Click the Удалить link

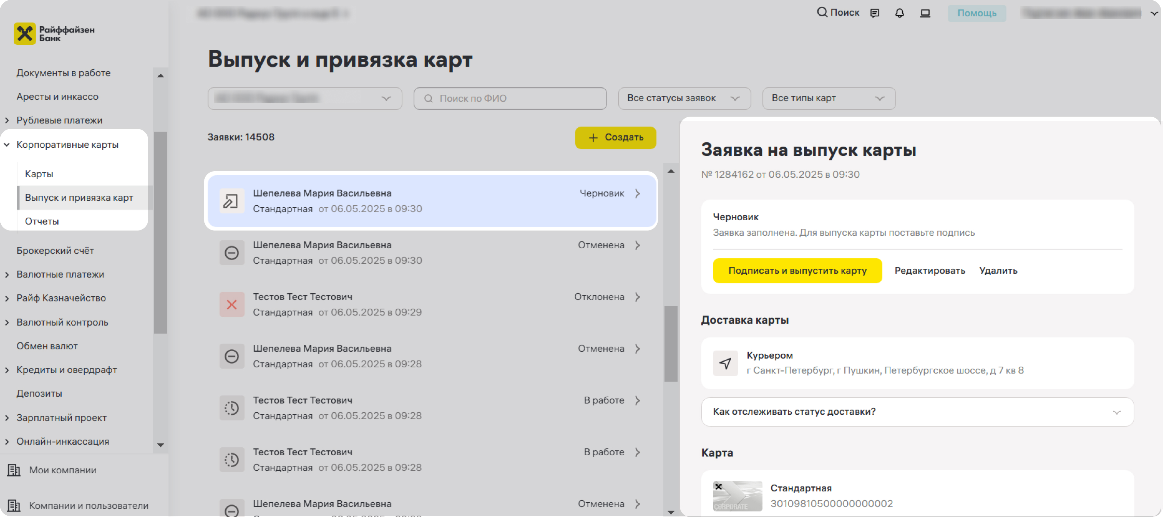pyautogui.click(x=998, y=271)
